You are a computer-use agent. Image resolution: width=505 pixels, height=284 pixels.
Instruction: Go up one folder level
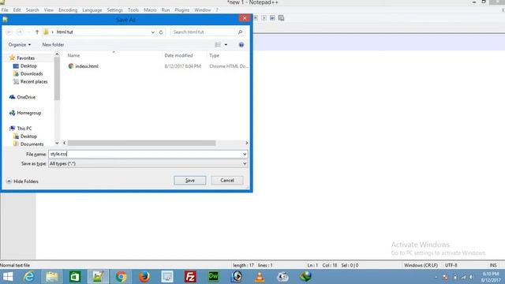tap(37, 32)
